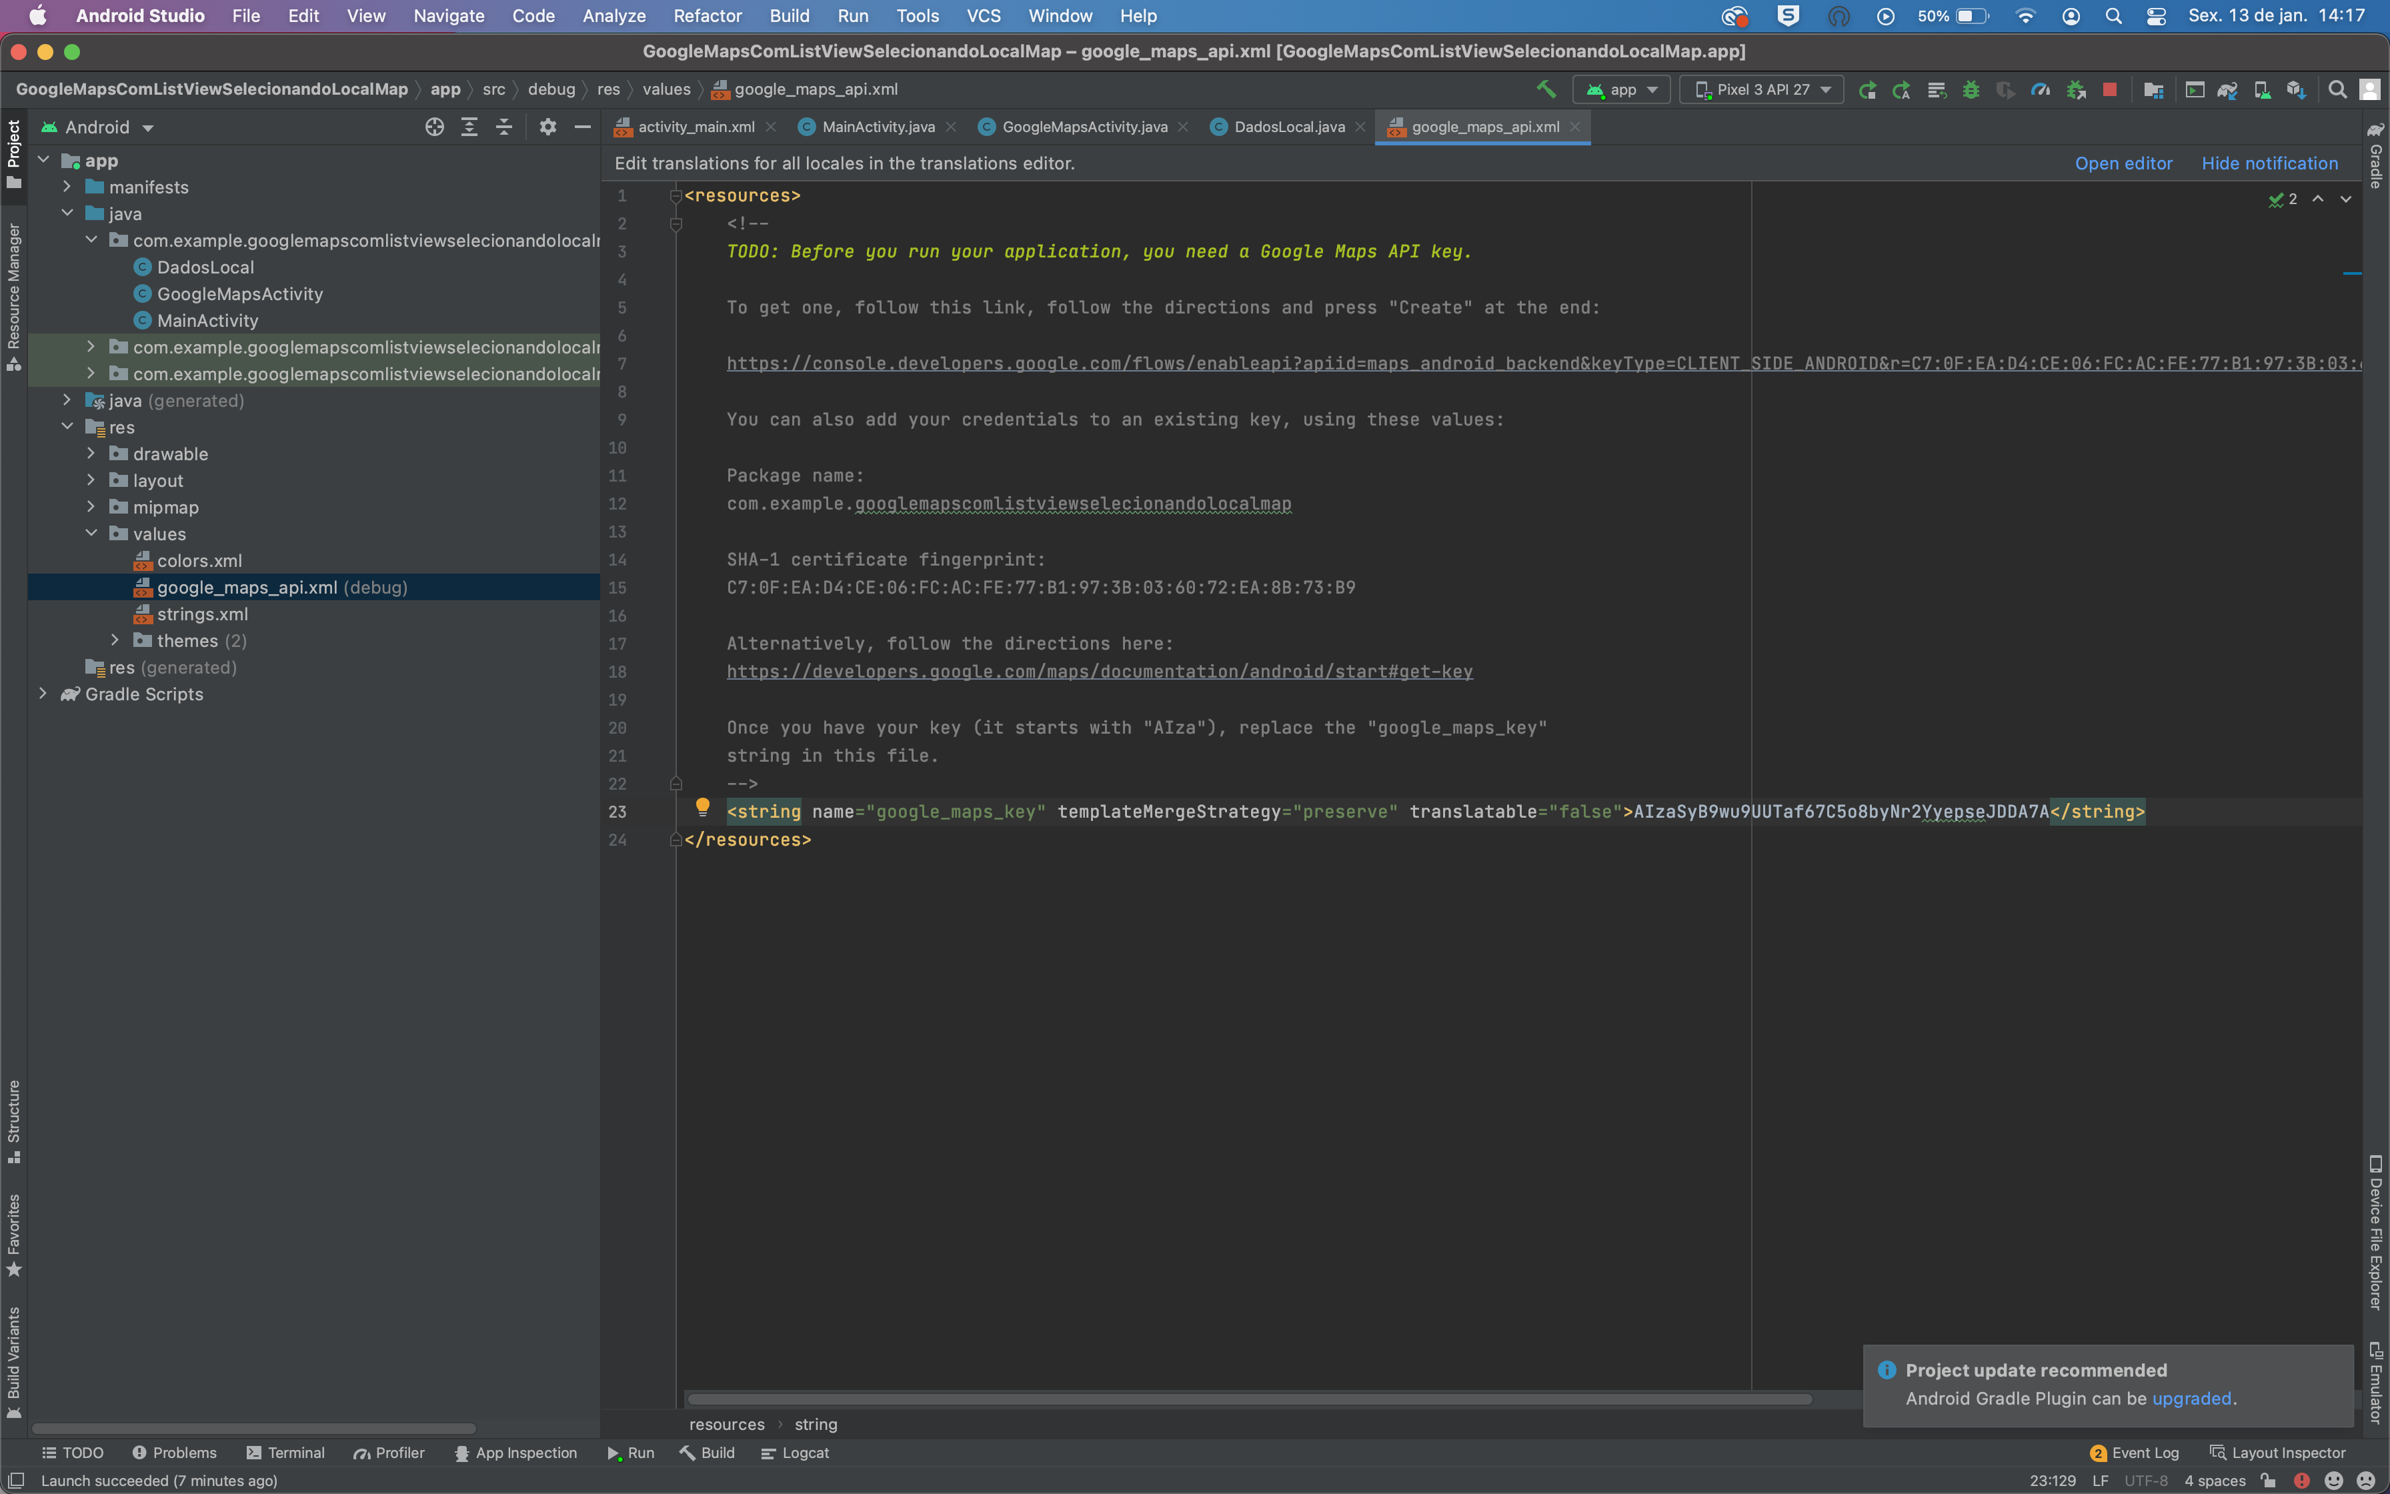This screenshot has width=2390, height=1494.
Task: Open Project panel gear options
Action: 548,127
